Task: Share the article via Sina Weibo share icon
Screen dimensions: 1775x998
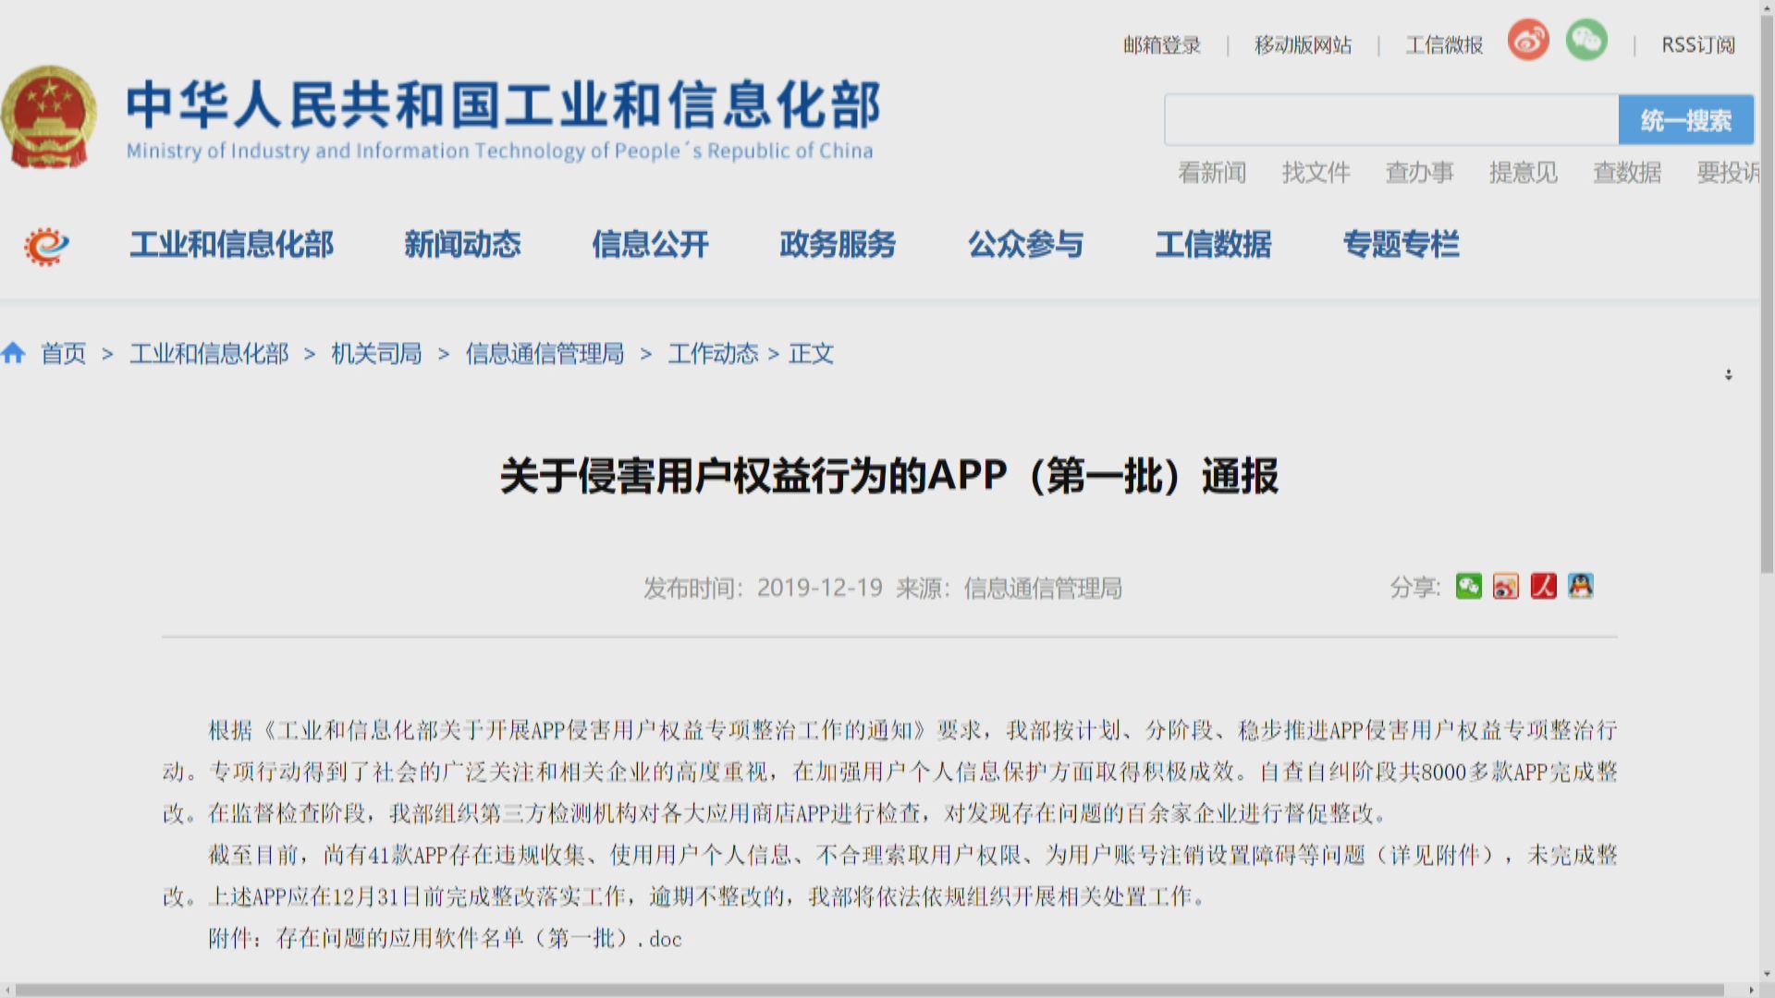Action: coord(1506,586)
